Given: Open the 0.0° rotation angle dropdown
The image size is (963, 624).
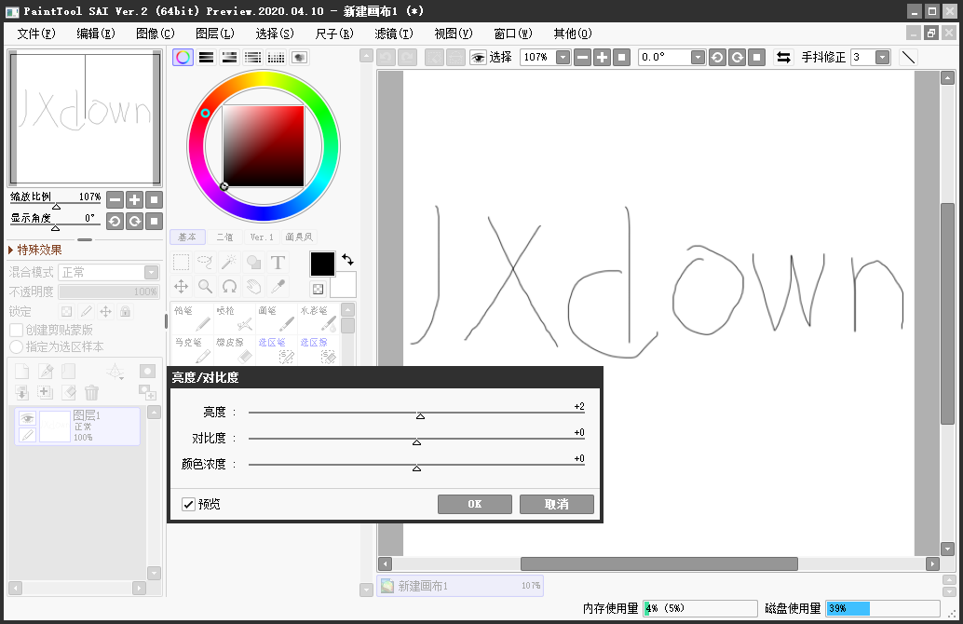Looking at the screenshot, I should coord(698,57).
